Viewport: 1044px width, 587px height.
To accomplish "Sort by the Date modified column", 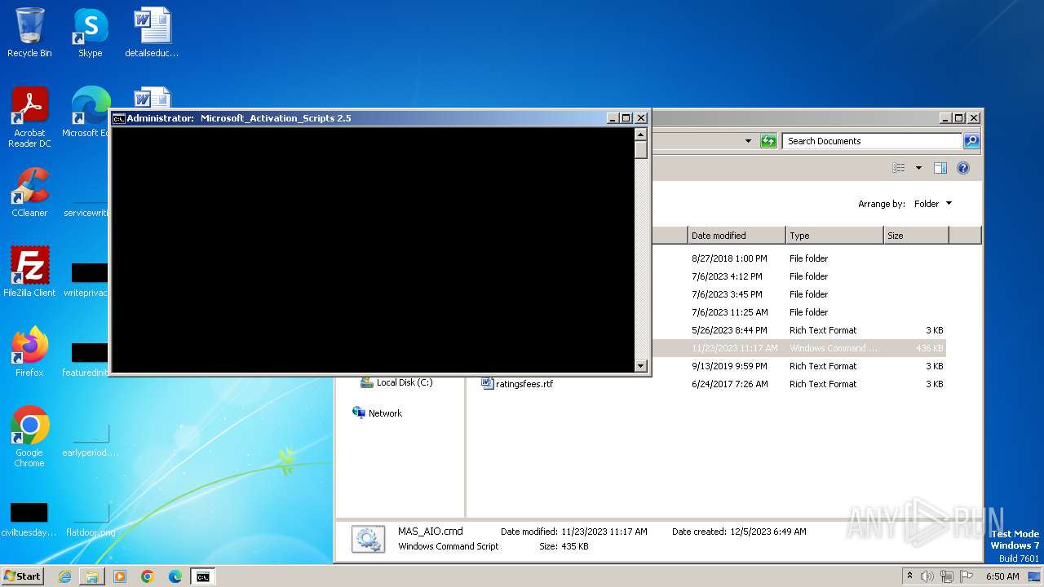I will click(x=736, y=236).
